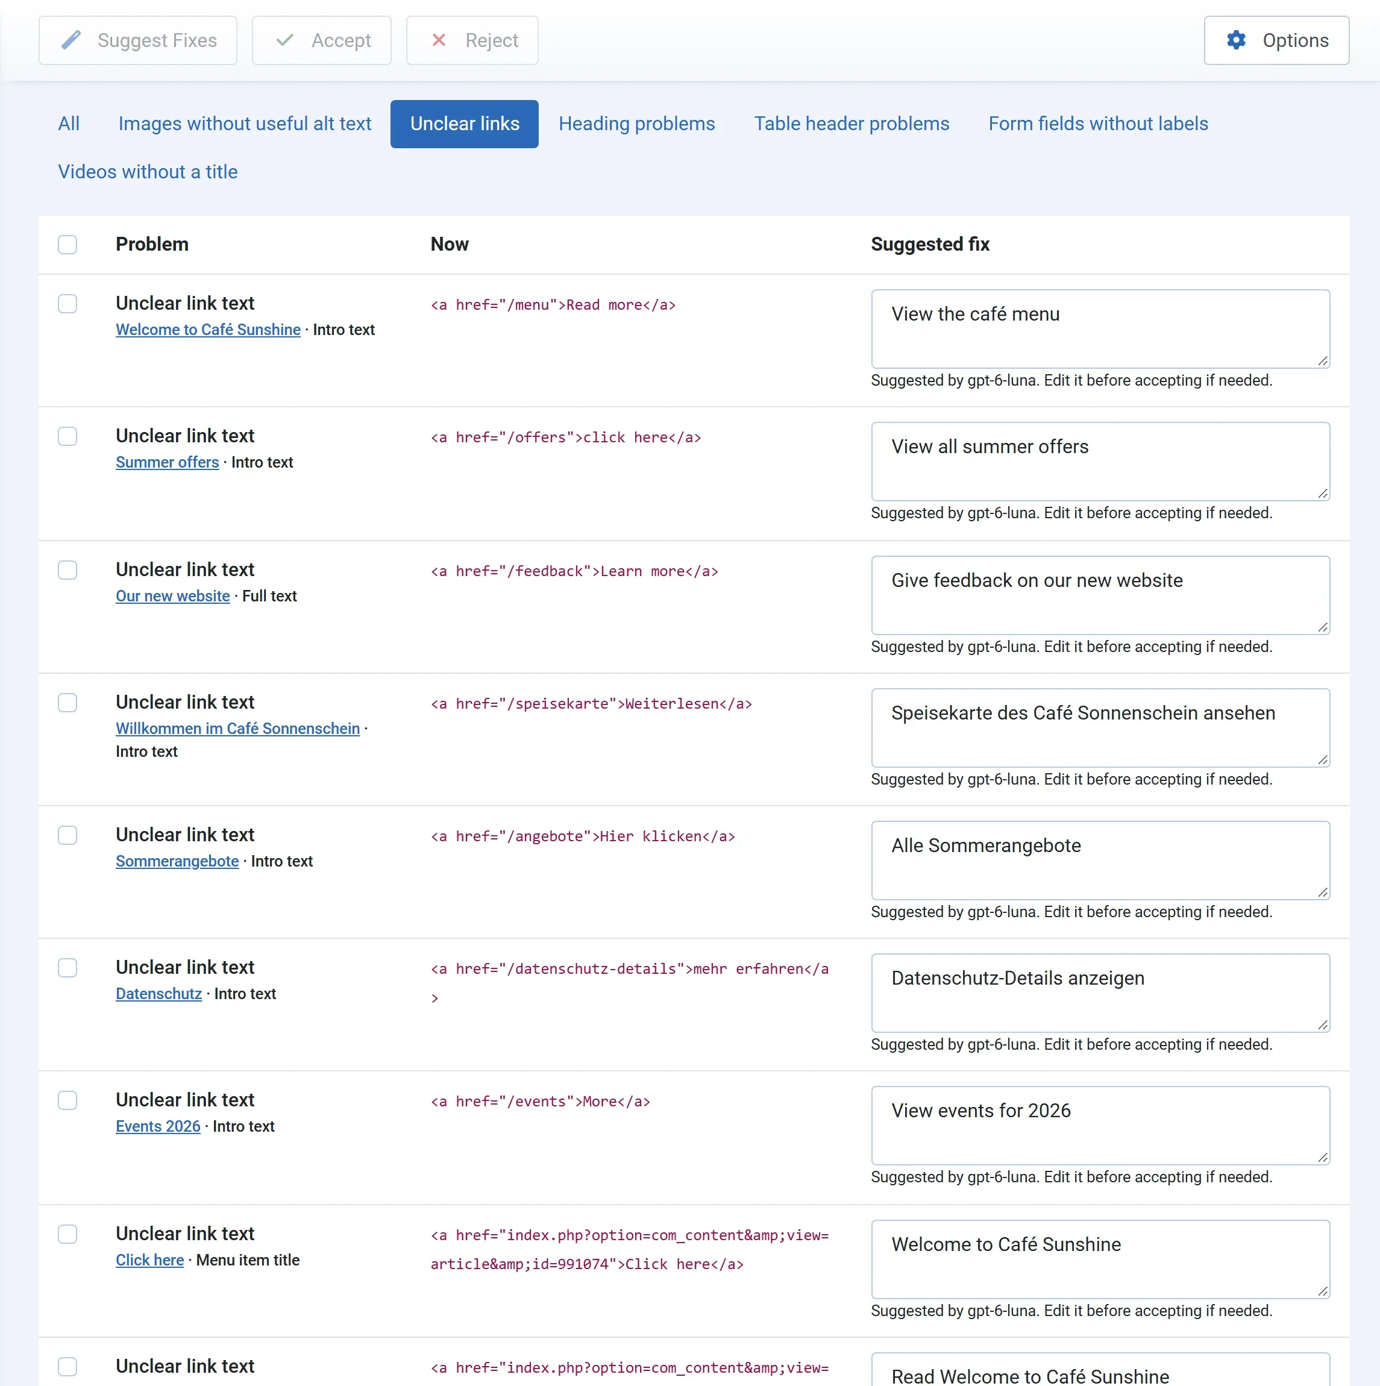Screen dimensions: 1380x1386
Task: Edit the 'Alle Sommerangebote' suggestion field
Action: (x=1100, y=861)
